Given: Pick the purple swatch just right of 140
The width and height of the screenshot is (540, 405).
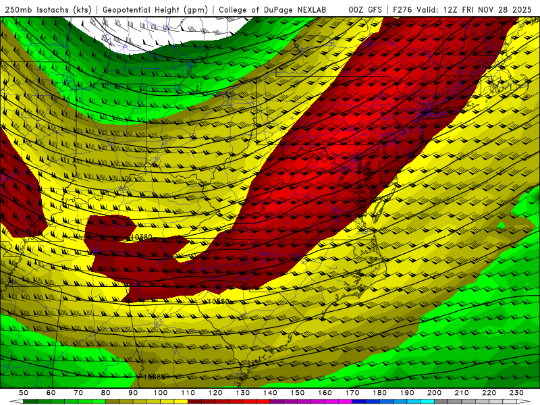Looking at the screenshot, I should 277,401.
